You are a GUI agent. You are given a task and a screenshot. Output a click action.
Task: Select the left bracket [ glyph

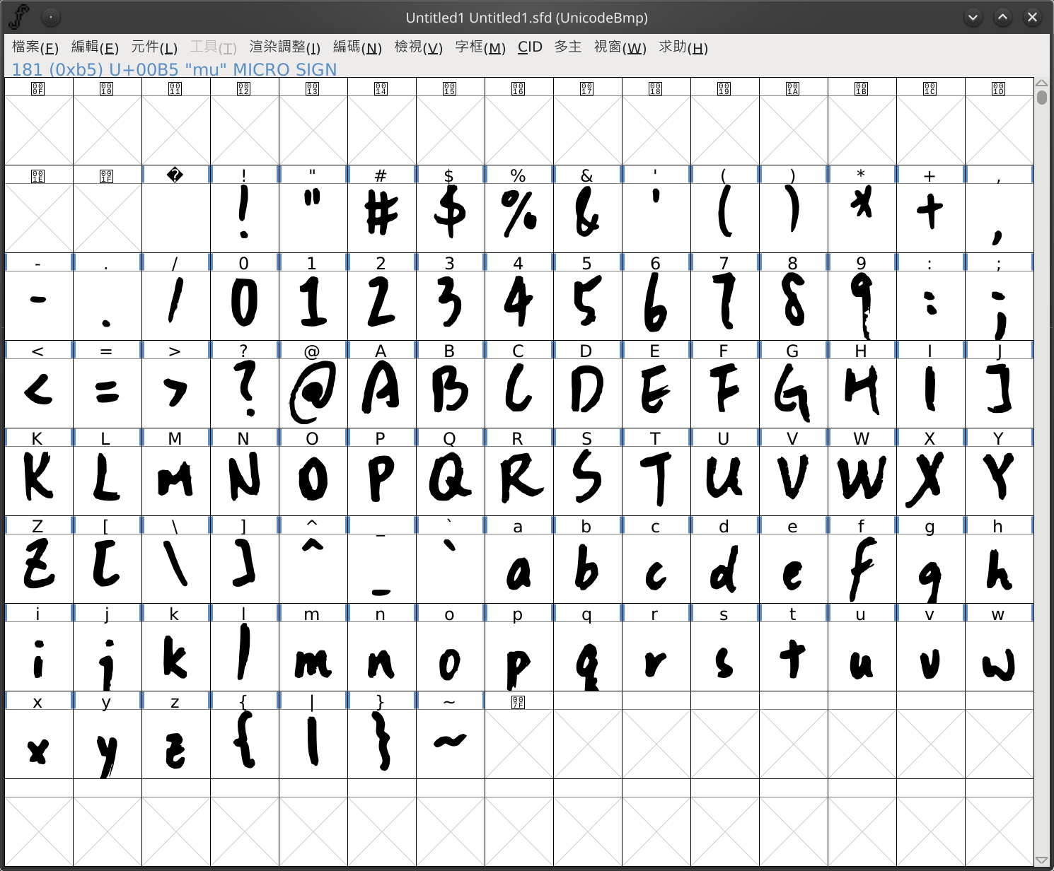pos(107,568)
